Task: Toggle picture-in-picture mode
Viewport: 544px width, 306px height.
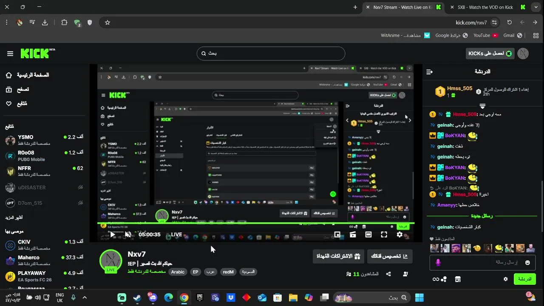Action: 337,235
